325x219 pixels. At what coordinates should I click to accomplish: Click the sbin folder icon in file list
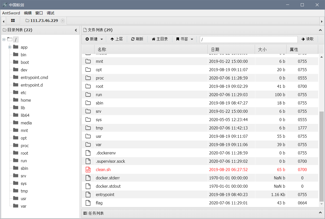pyautogui.click(x=88, y=103)
